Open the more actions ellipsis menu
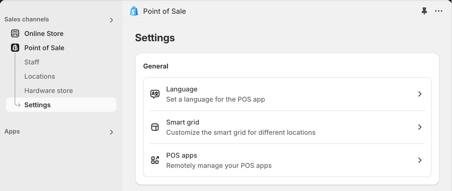The image size is (452, 191). click(439, 11)
